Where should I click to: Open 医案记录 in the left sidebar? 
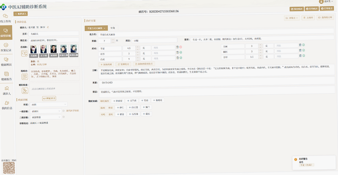pyautogui.click(x=6, y=47)
